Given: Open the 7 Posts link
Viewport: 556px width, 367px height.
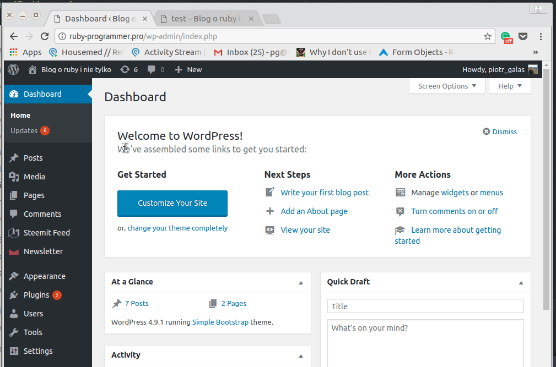Looking at the screenshot, I should click(x=137, y=303).
